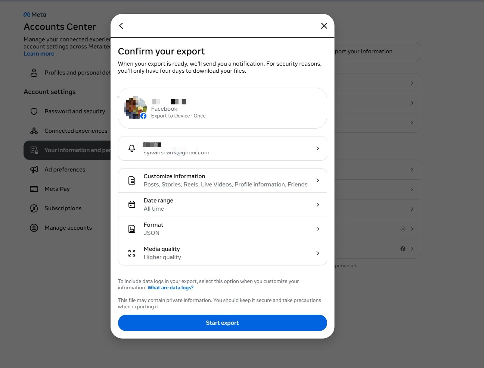
Task: Click chevron beside Instagram icon row
Action: click(412, 229)
